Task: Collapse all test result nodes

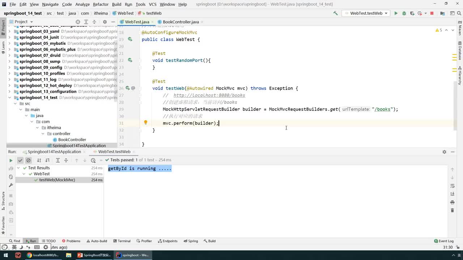Action: click(66, 160)
